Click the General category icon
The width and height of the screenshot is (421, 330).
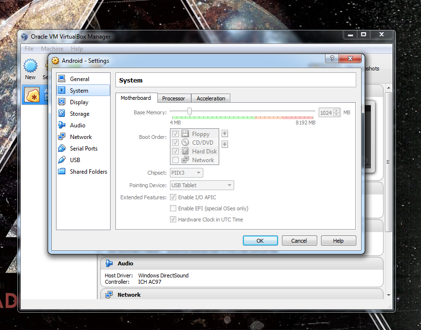point(62,79)
